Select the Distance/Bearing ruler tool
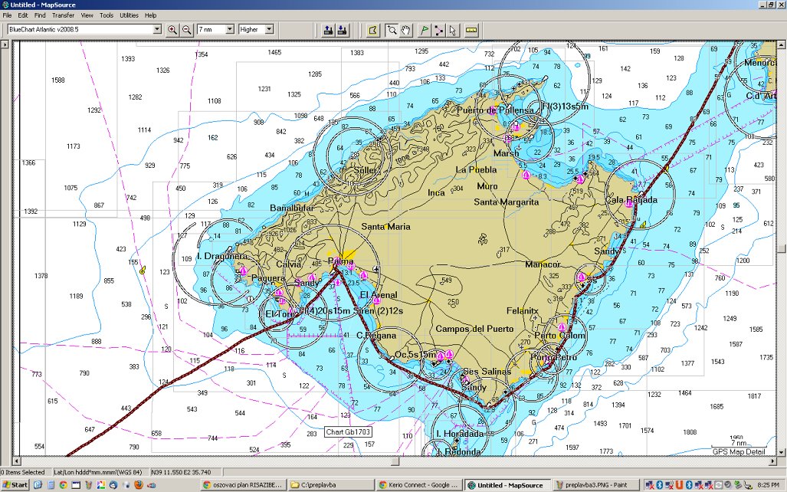 point(471,30)
